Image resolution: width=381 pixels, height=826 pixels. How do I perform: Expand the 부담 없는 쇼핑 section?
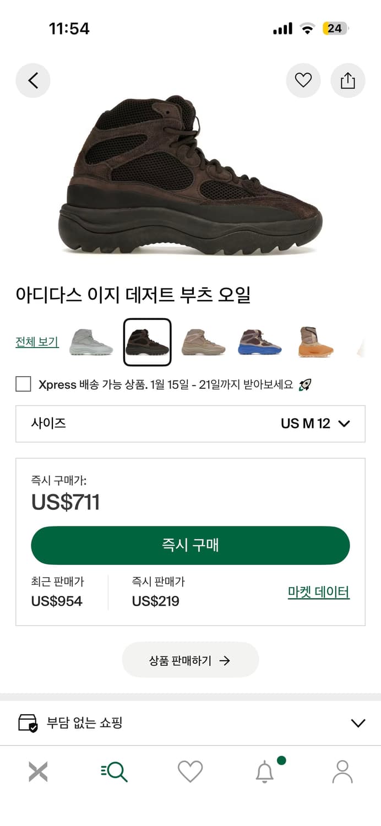[x=358, y=722]
